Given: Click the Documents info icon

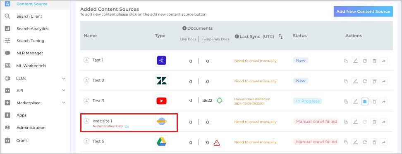Looking at the screenshot, I should pos(184,28).
